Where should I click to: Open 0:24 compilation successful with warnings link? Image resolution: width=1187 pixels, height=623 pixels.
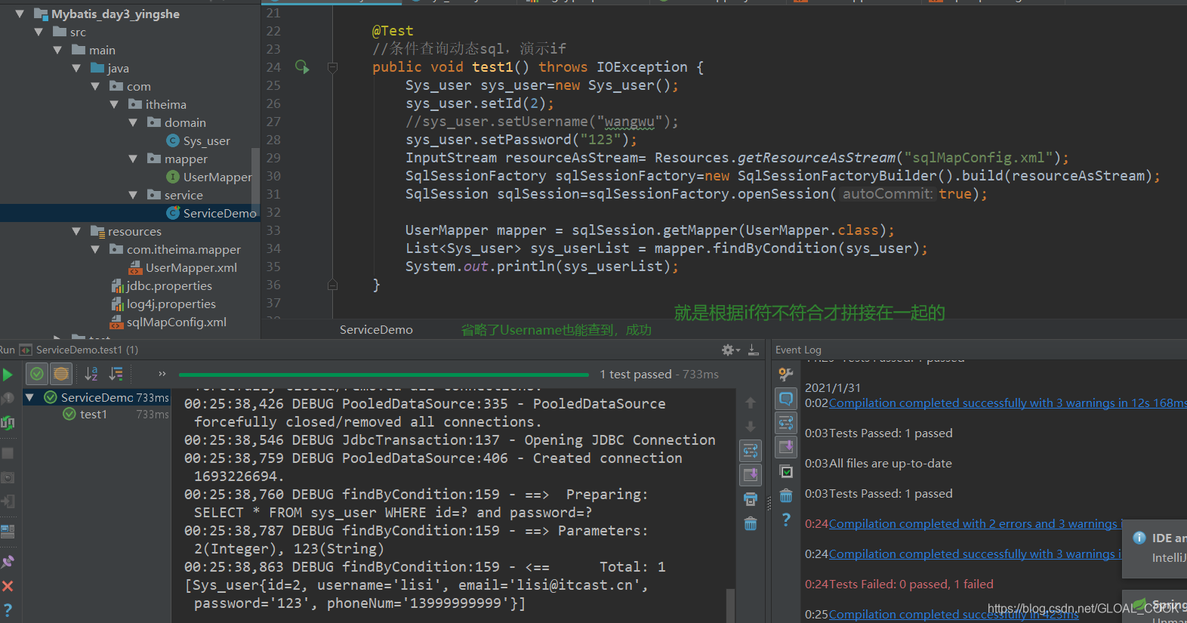tap(975, 554)
